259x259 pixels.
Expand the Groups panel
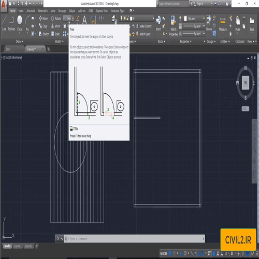pyautogui.click(x=211, y=41)
